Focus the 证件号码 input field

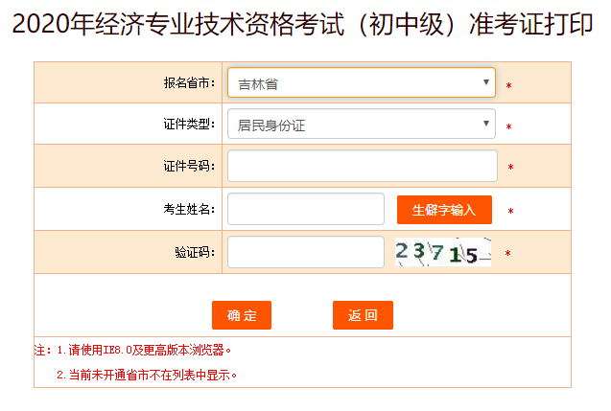point(363,166)
